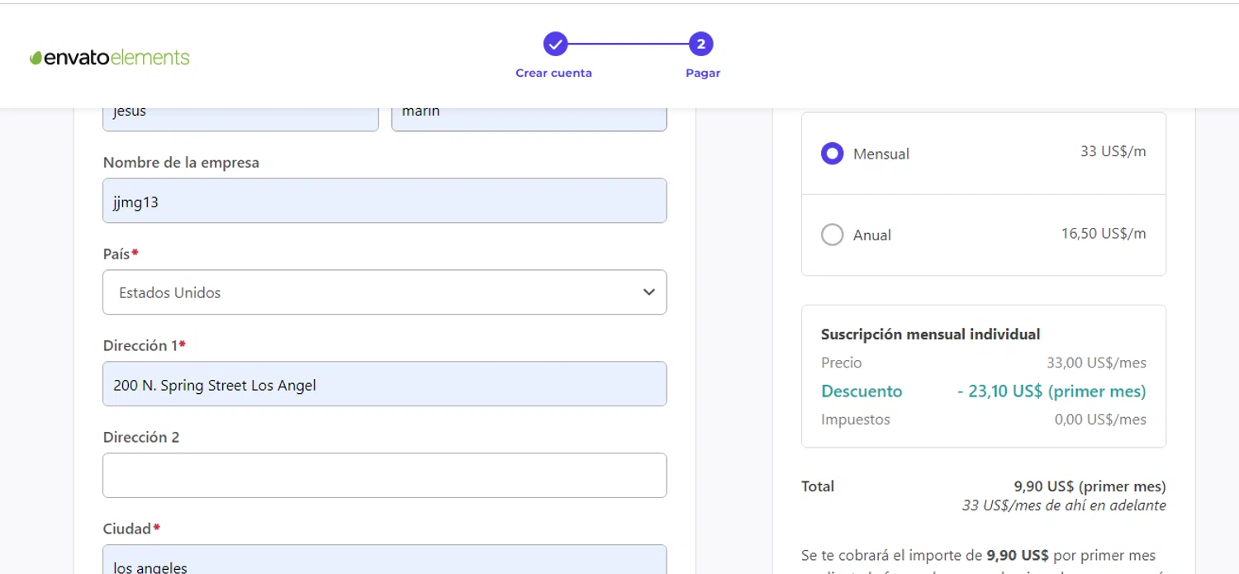Viewport: 1239px width, 574px height.
Task: Select the Dirección 2 label
Action: 141,437
